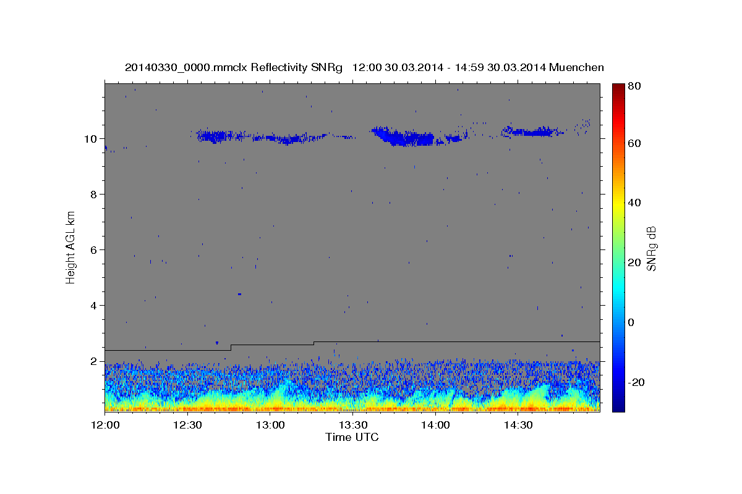Click the 12:30 time tick label
Image resolution: width=742 pixels, height=494 pixels.
tap(187, 425)
